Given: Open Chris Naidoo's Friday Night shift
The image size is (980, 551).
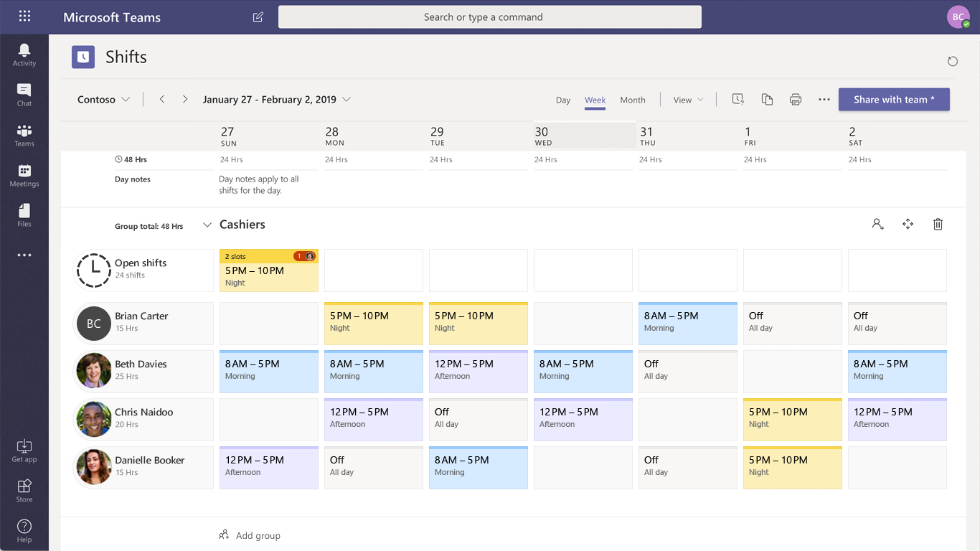Looking at the screenshot, I should click(x=793, y=420).
